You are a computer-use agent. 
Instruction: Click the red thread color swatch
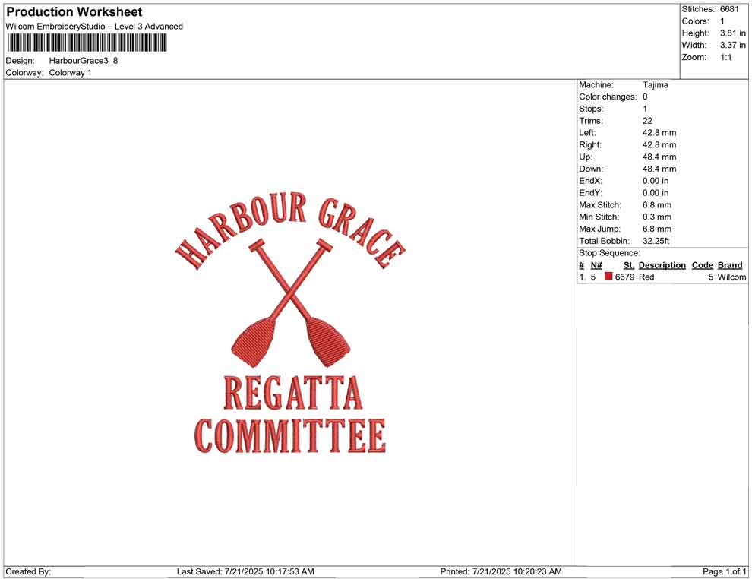click(x=608, y=276)
